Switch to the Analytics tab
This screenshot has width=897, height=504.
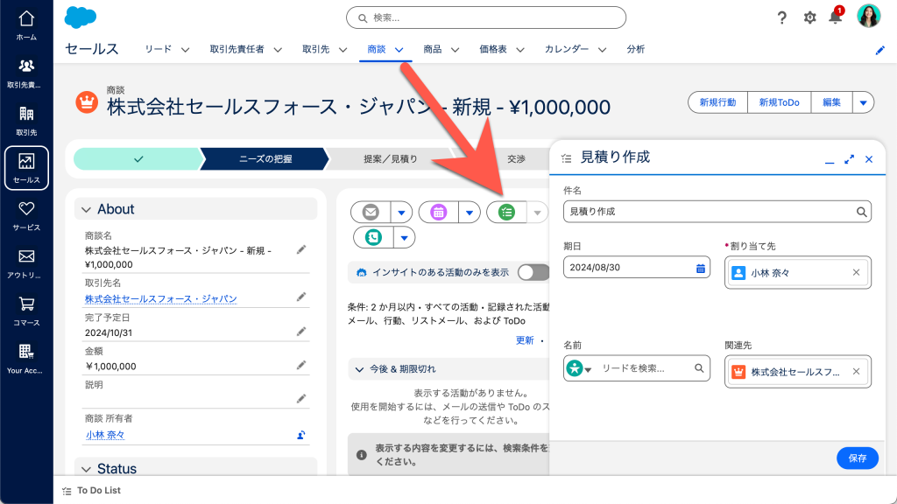[x=636, y=49]
